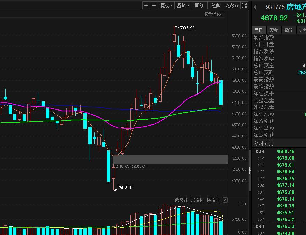Select the 4676.75 tick price
This screenshot has height=235, width=306.
click(x=285, y=179)
